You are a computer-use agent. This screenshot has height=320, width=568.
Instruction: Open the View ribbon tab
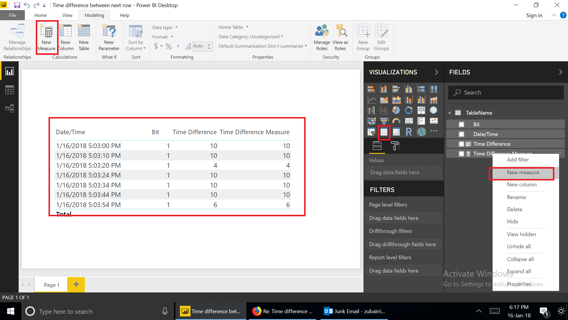pos(67,15)
